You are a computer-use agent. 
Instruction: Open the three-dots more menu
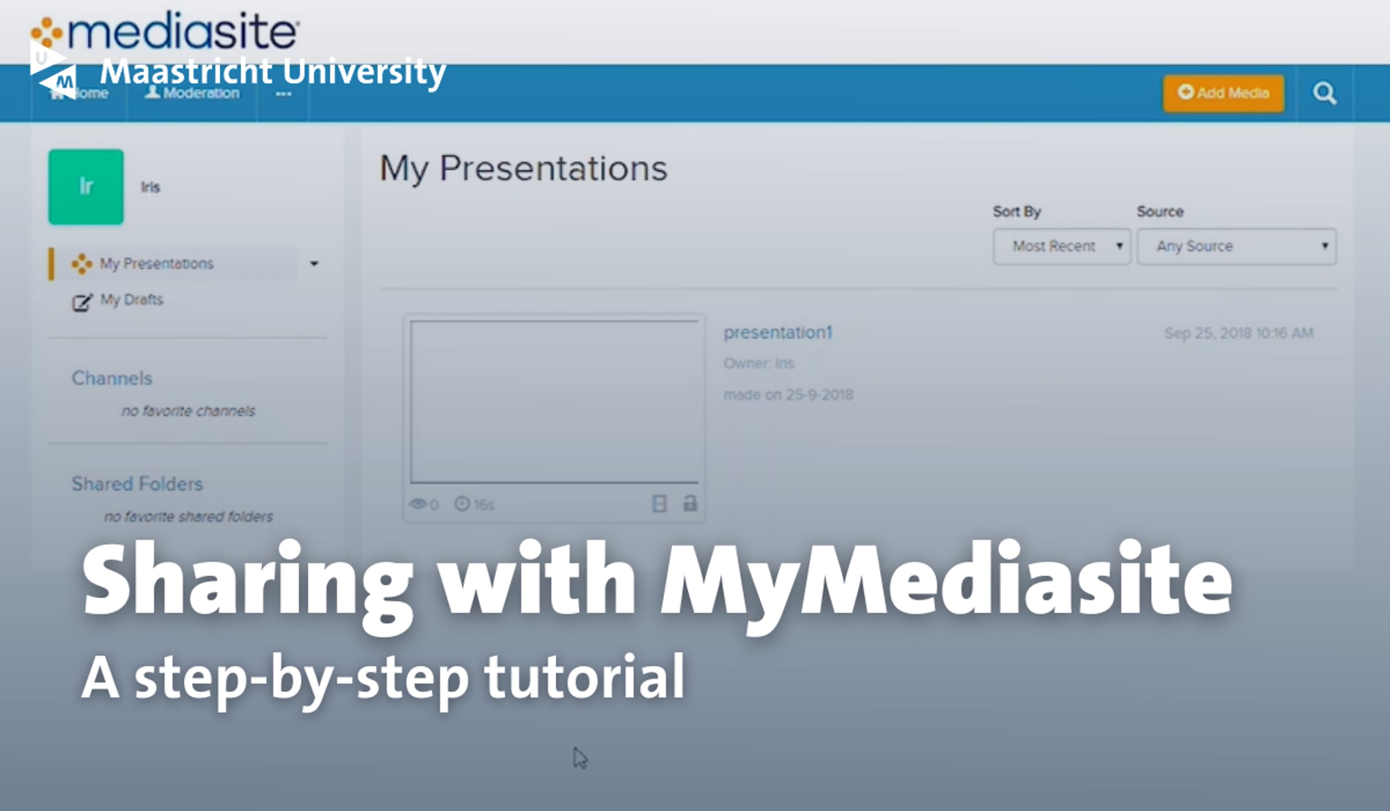(283, 94)
